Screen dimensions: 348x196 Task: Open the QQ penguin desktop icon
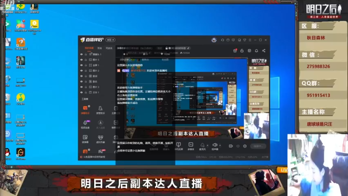[7, 154]
